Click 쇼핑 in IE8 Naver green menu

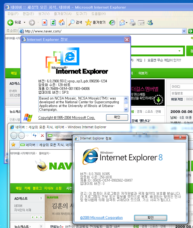click(58, 188)
